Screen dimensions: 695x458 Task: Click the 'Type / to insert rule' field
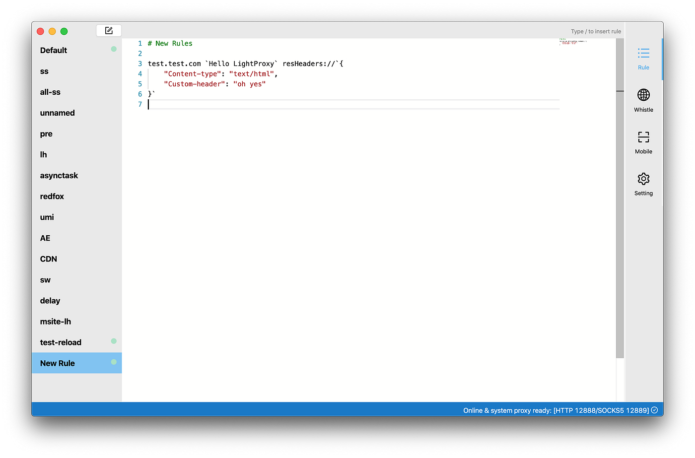[595, 31]
